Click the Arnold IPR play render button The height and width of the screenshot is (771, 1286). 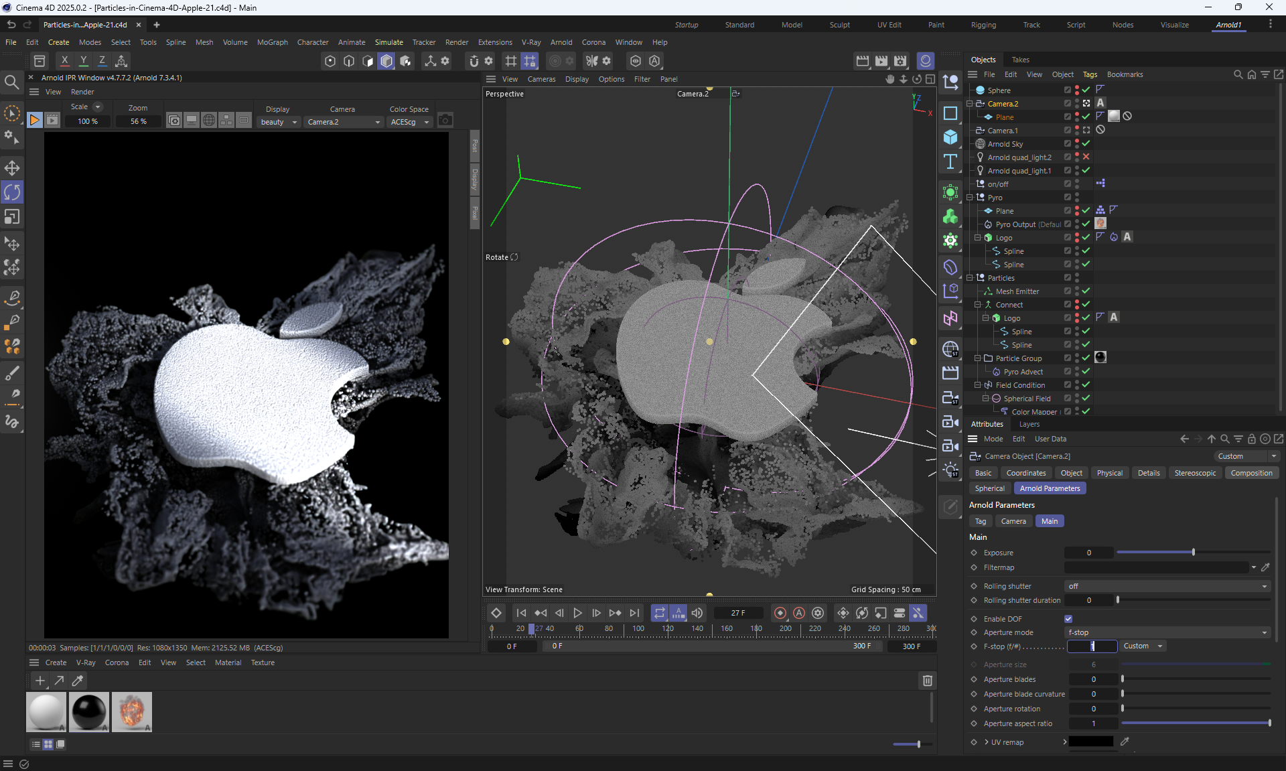34,121
